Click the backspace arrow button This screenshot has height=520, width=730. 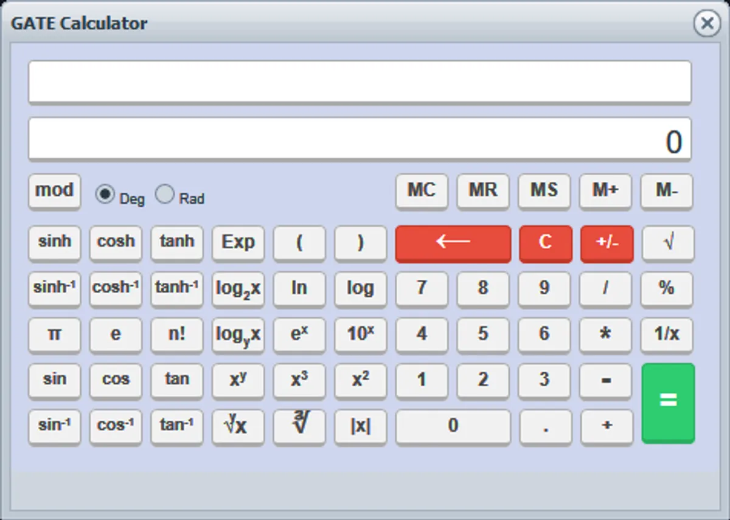(453, 243)
